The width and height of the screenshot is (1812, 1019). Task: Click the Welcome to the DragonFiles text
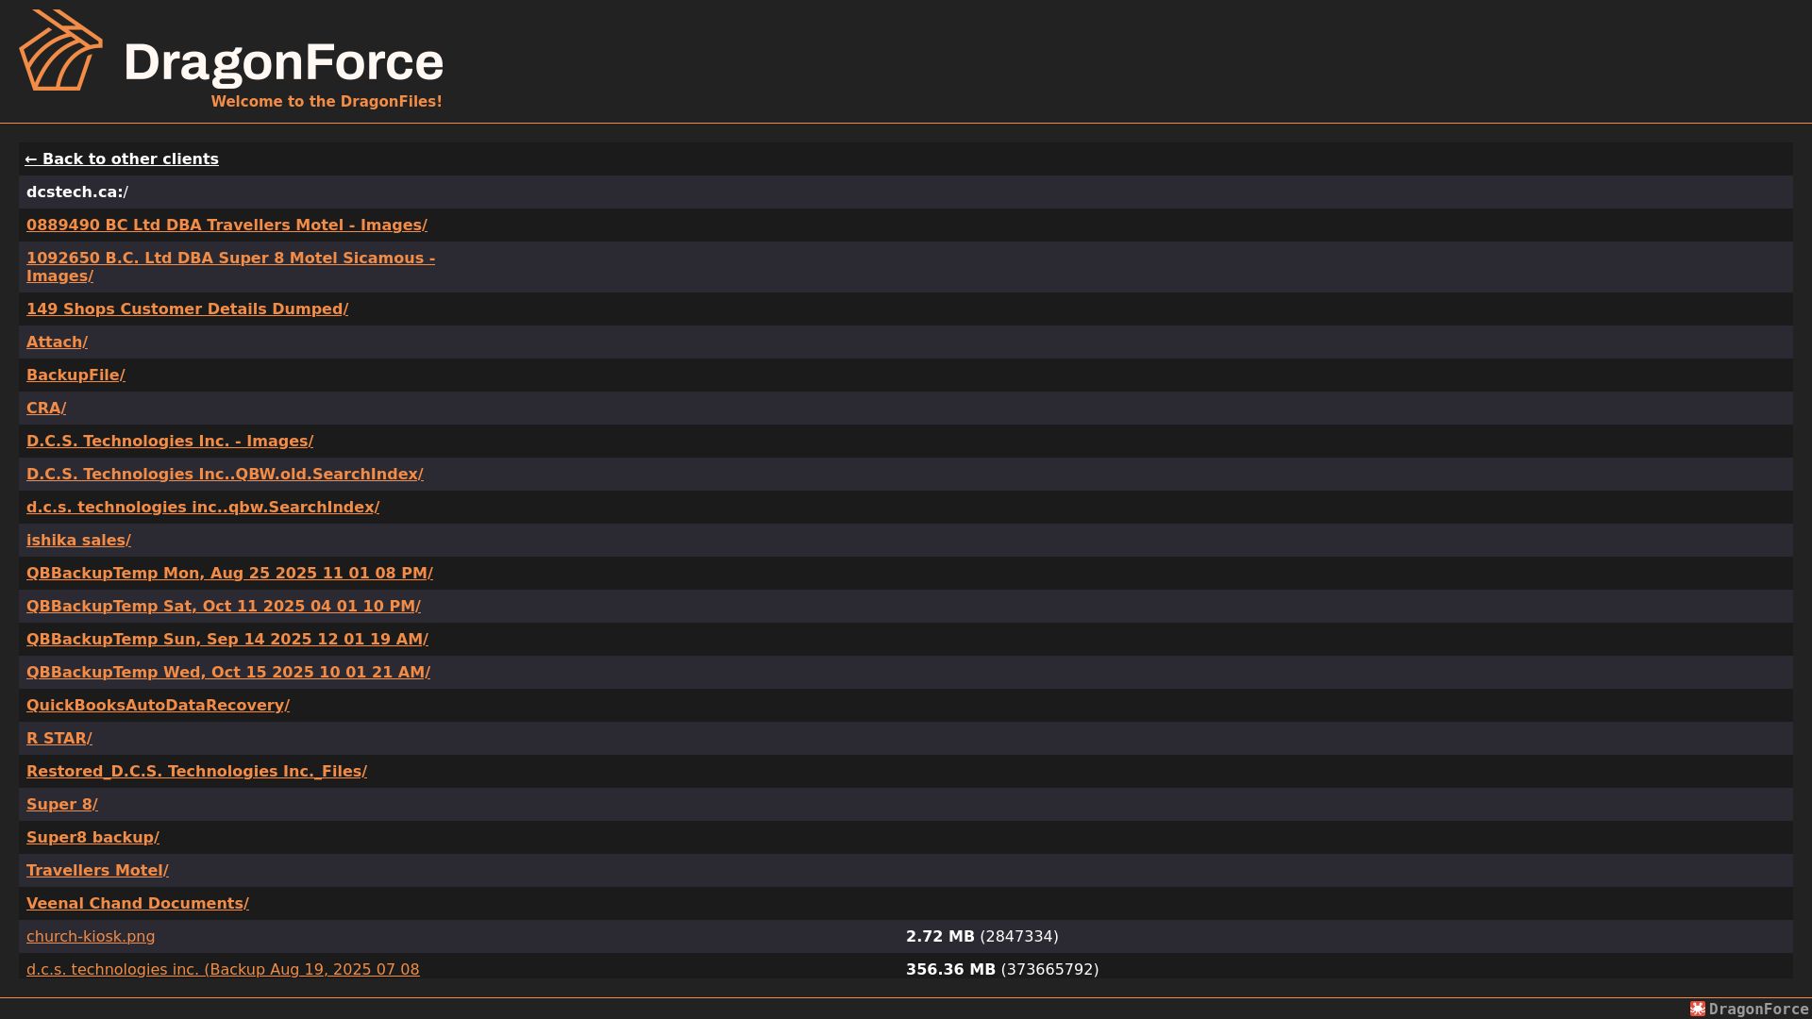(x=327, y=101)
